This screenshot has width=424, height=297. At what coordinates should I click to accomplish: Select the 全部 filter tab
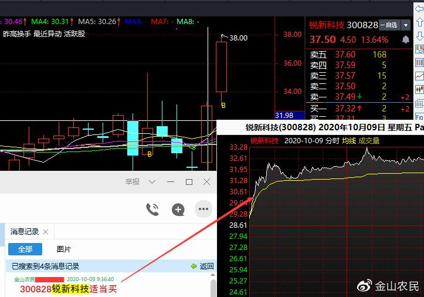click(x=25, y=249)
